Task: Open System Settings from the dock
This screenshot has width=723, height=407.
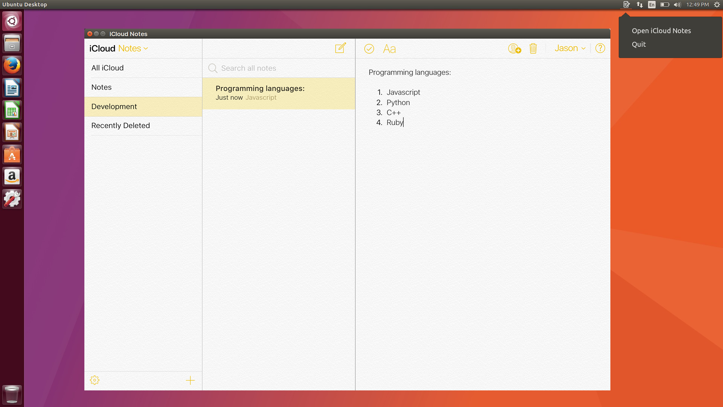Action: tap(12, 199)
